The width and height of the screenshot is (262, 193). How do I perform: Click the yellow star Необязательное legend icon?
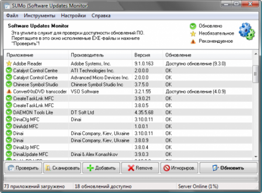pos(193,34)
